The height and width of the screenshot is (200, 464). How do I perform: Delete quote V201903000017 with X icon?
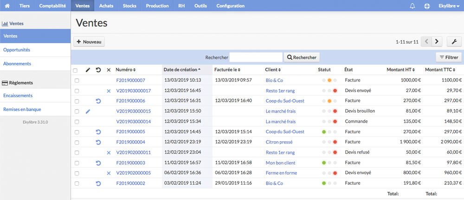109,91
